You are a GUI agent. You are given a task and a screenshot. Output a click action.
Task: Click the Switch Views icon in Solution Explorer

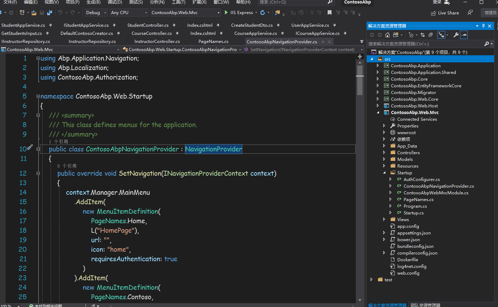[396, 35]
